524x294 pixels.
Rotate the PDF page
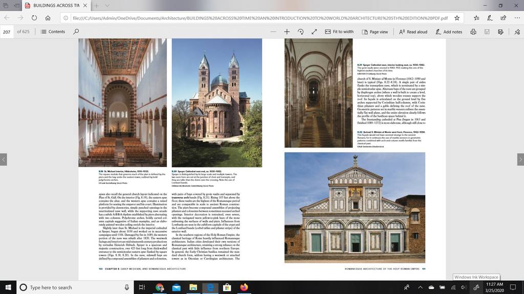(x=300, y=32)
